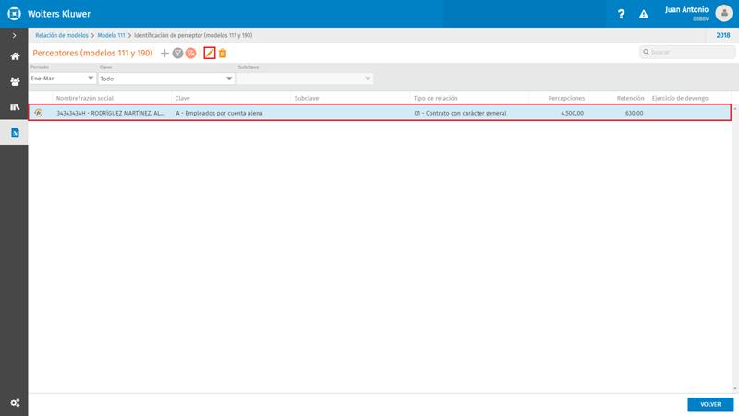Sort by Clave column header
The image size is (739, 416).
182,98
